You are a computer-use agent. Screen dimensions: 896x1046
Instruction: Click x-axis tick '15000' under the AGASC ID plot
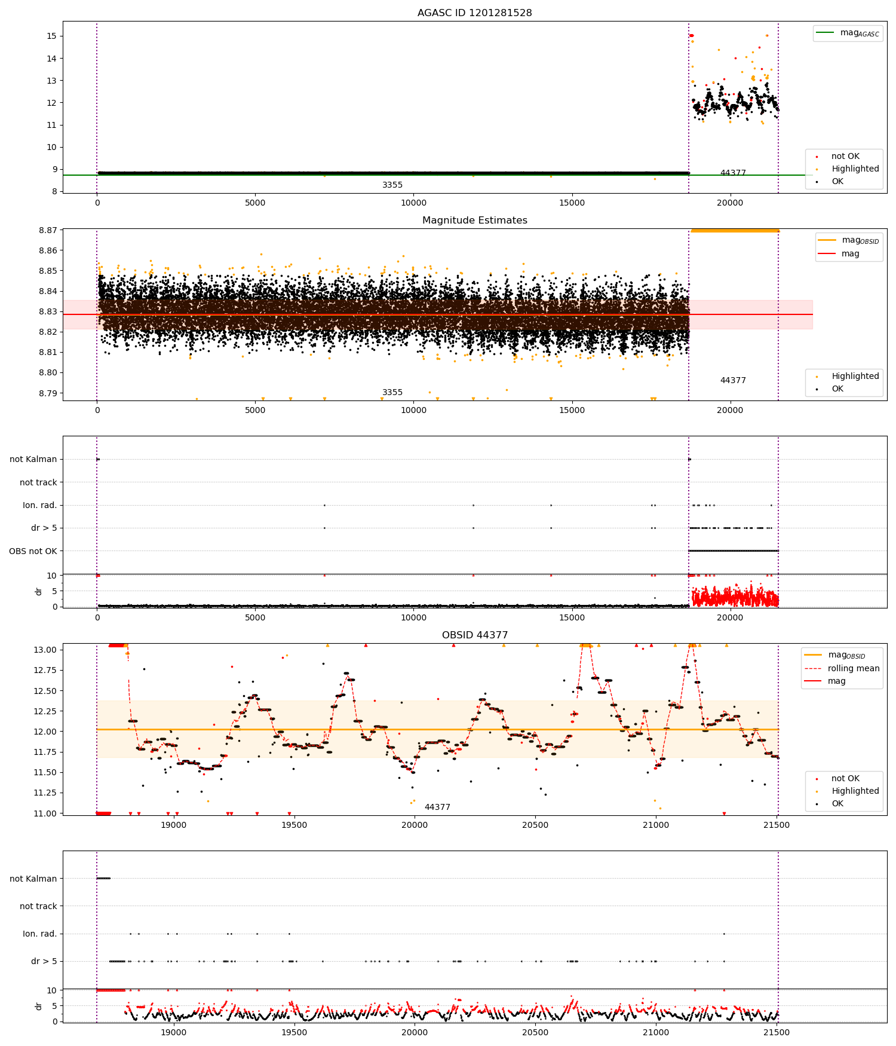[x=572, y=203]
